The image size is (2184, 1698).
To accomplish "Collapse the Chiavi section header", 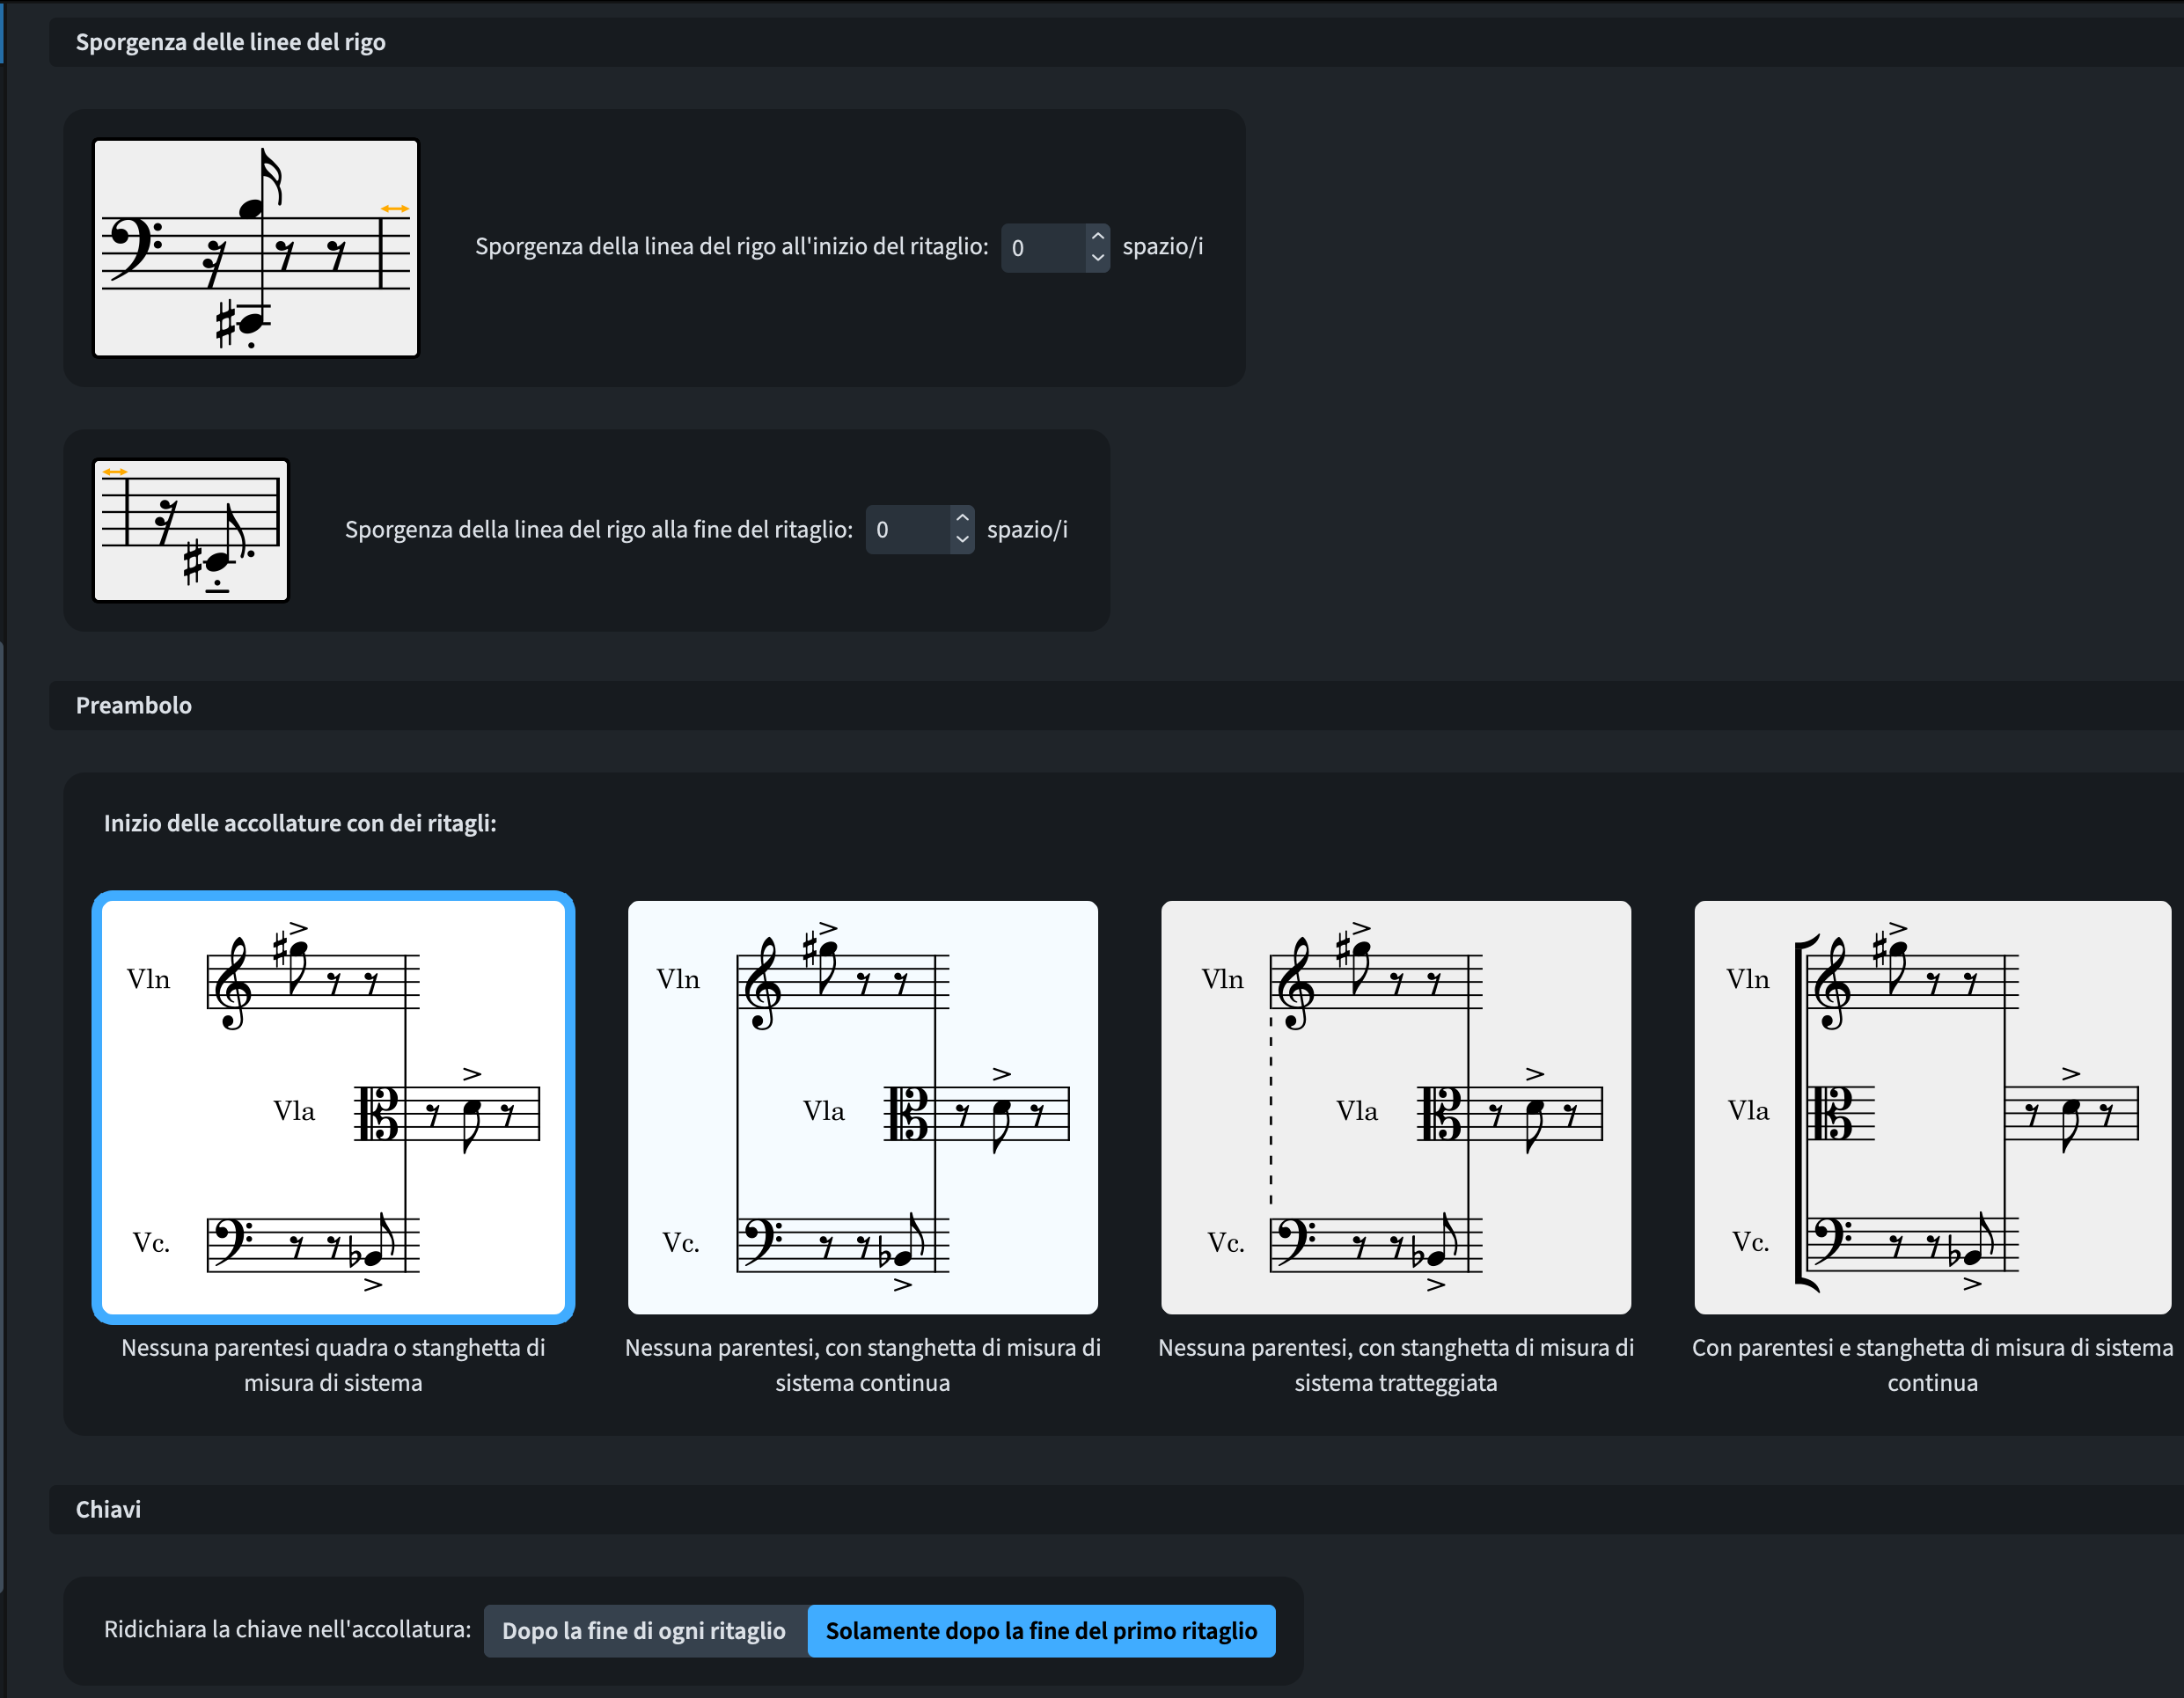I will [108, 1509].
